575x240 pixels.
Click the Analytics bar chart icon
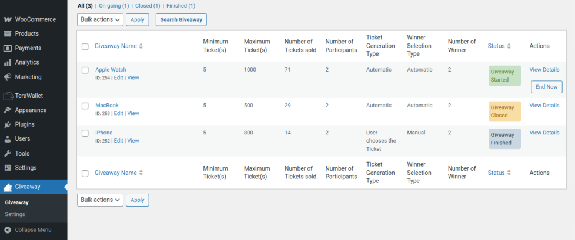click(8, 62)
